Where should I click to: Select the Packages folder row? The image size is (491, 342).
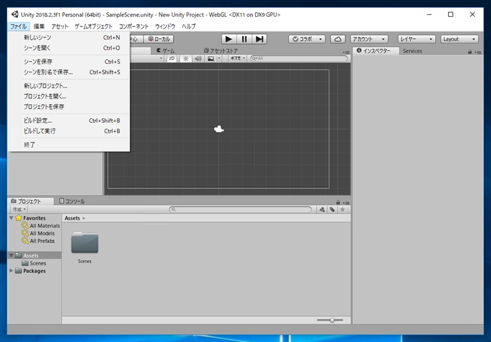click(34, 270)
